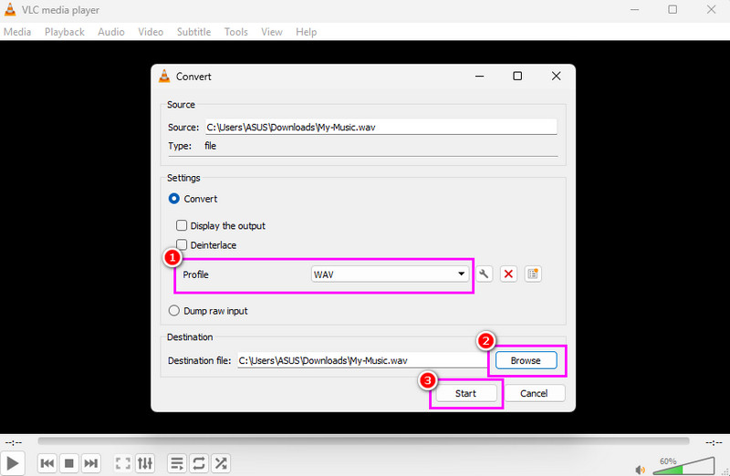Maximize the VLC main window
Image resolution: width=730 pixels, height=476 pixels.
click(673, 9)
